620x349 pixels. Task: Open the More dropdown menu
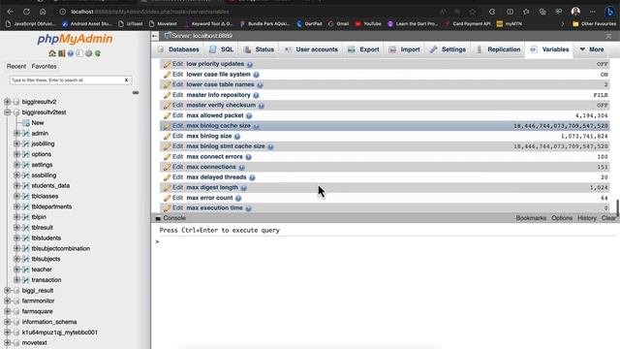[x=592, y=49]
